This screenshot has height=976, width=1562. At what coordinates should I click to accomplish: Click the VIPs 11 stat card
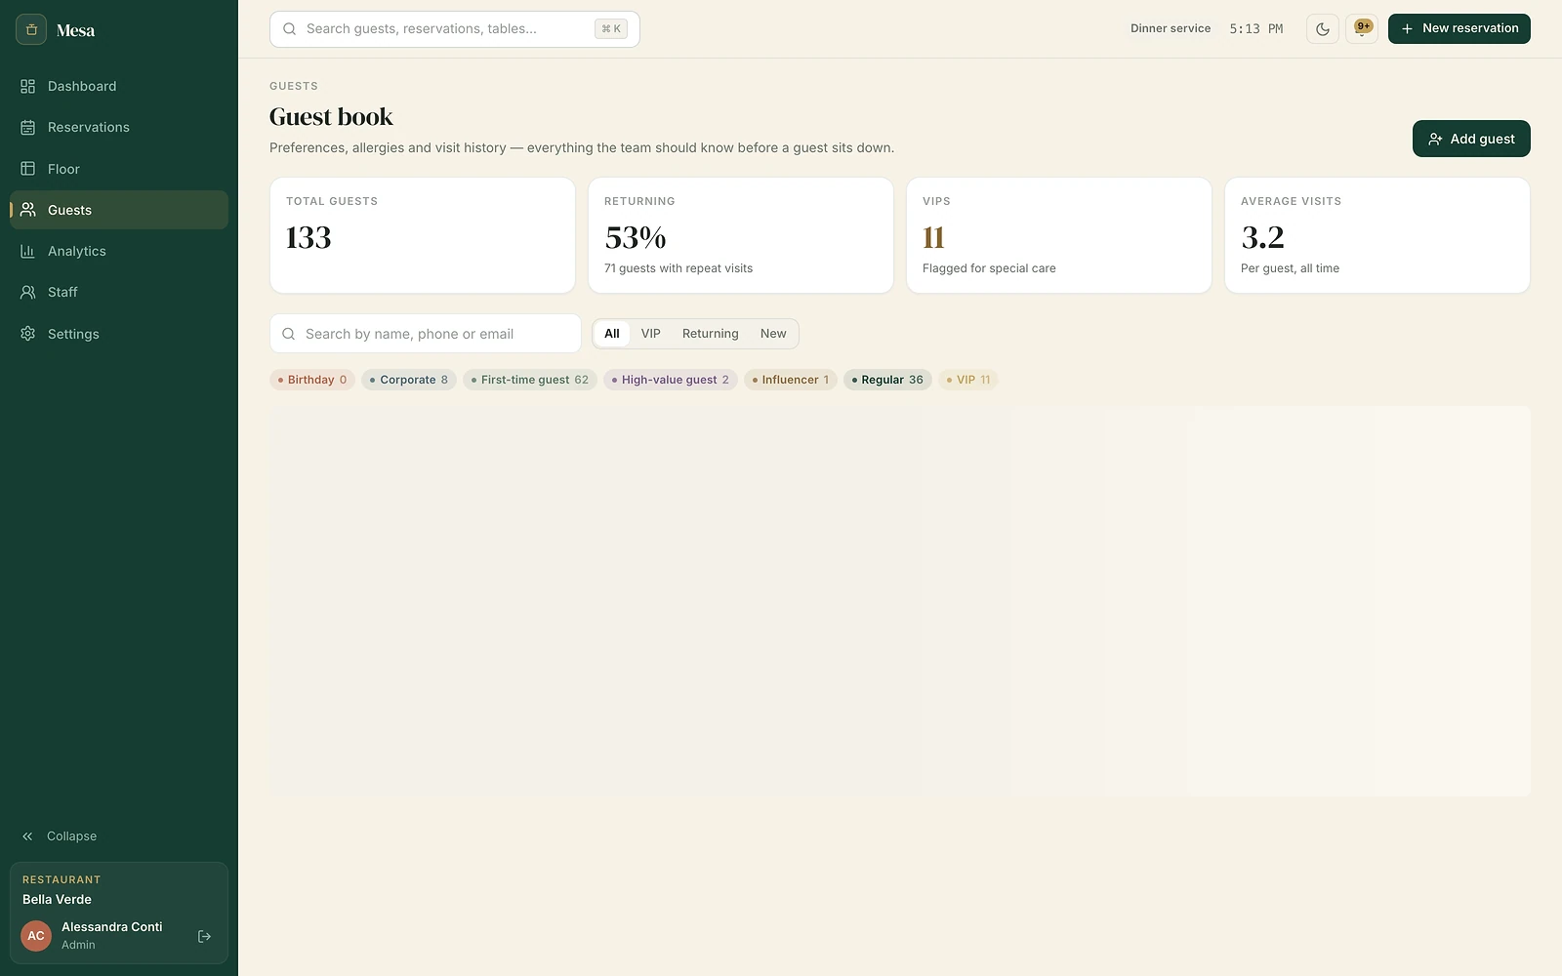pos(1059,235)
